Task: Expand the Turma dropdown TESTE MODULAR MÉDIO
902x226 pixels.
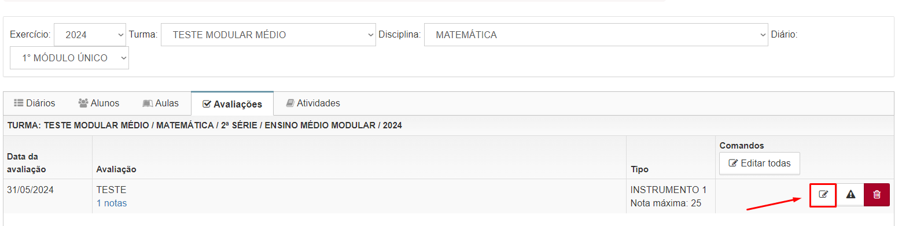Action: click(268, 35)
